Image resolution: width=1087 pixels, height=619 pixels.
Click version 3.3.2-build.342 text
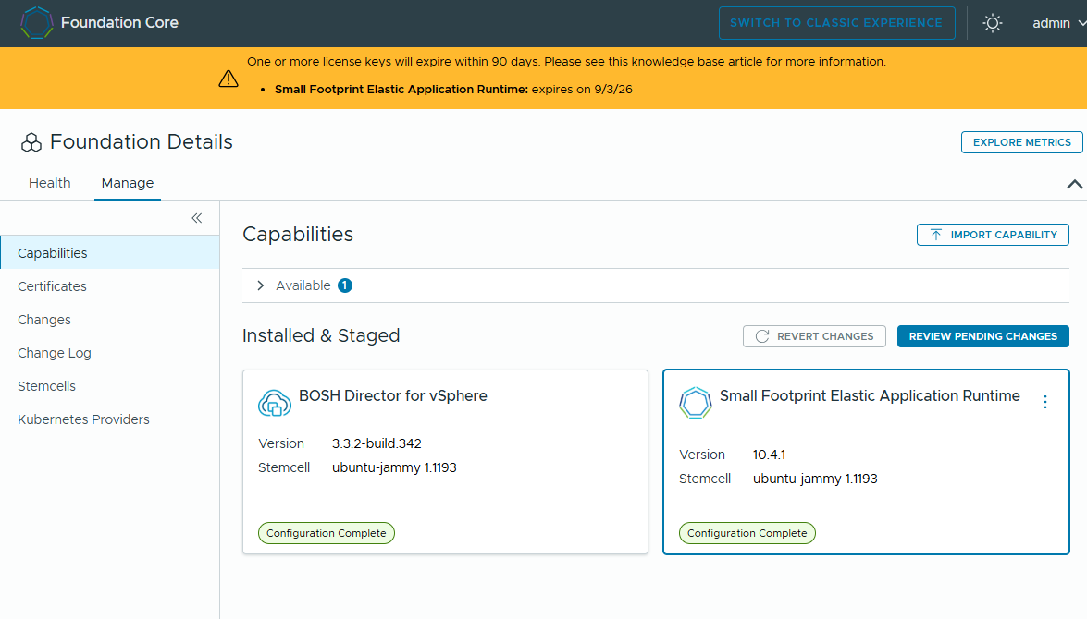tap(377, 443)
